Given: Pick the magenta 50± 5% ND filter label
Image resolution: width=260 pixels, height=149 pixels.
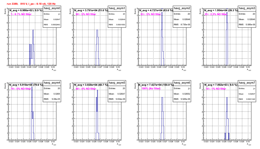Looking at the screenshot, I should 86,14.
